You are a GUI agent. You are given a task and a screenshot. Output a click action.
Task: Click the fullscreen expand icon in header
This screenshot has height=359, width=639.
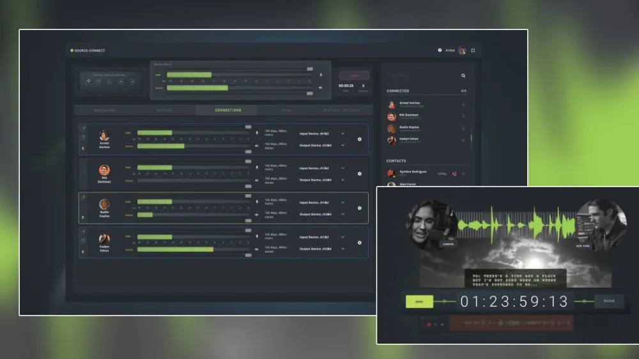tap(473, 50)
